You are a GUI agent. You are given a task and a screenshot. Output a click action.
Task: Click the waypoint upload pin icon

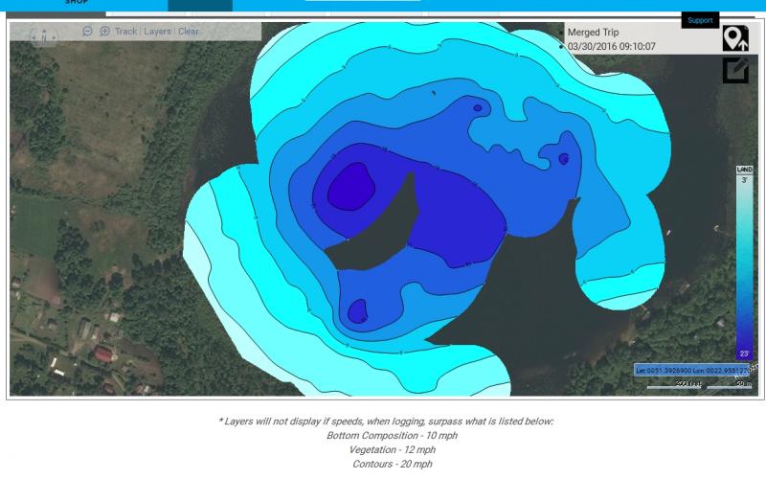click(x=735, y=38)
